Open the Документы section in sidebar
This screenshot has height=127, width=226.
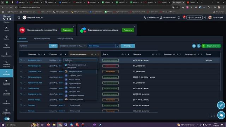tap(6, 102)
